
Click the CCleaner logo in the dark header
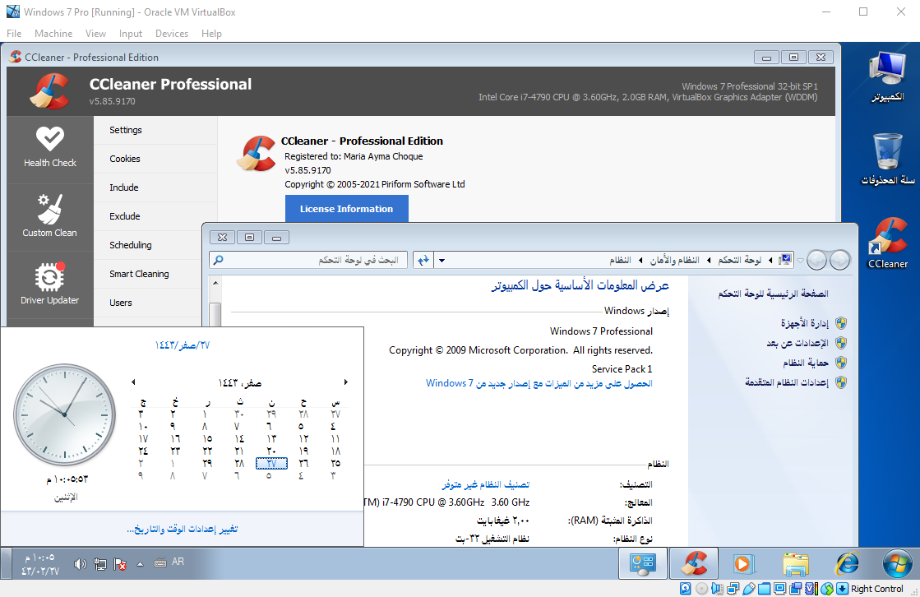(x=49, y=91)
